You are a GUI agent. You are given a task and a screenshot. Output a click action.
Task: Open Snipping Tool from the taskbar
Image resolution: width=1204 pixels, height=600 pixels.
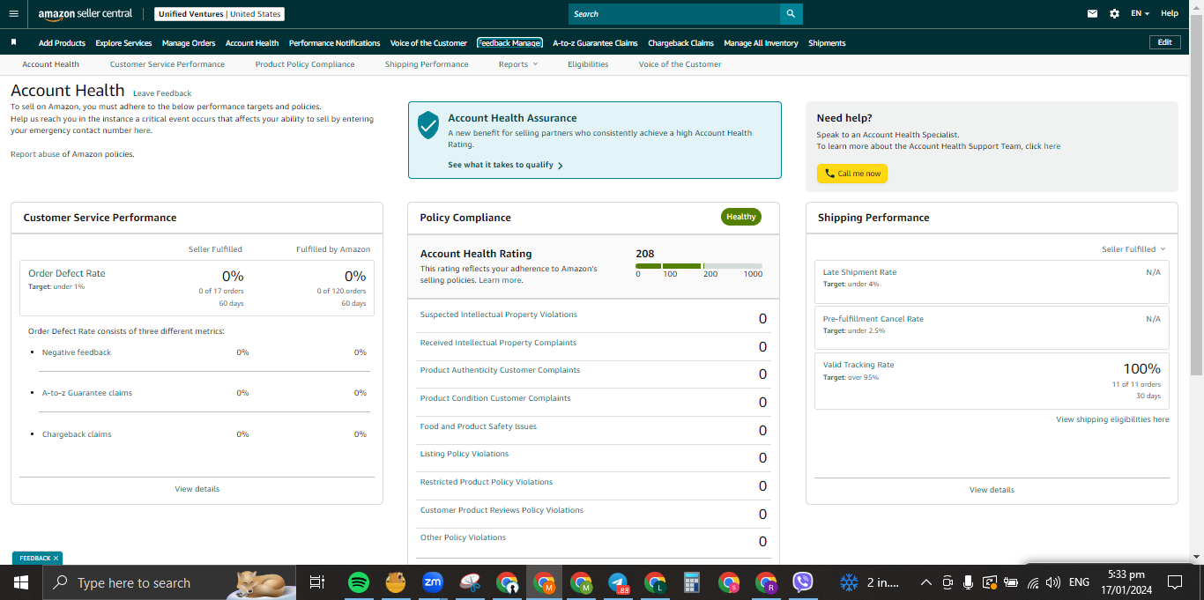click(470, 582)
